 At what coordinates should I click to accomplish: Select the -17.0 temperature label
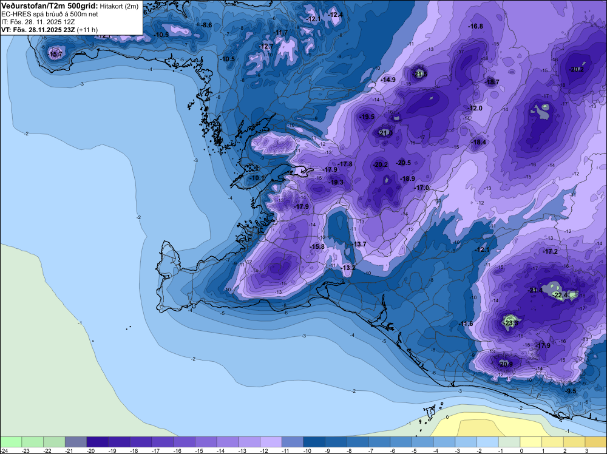coord(422,188)
